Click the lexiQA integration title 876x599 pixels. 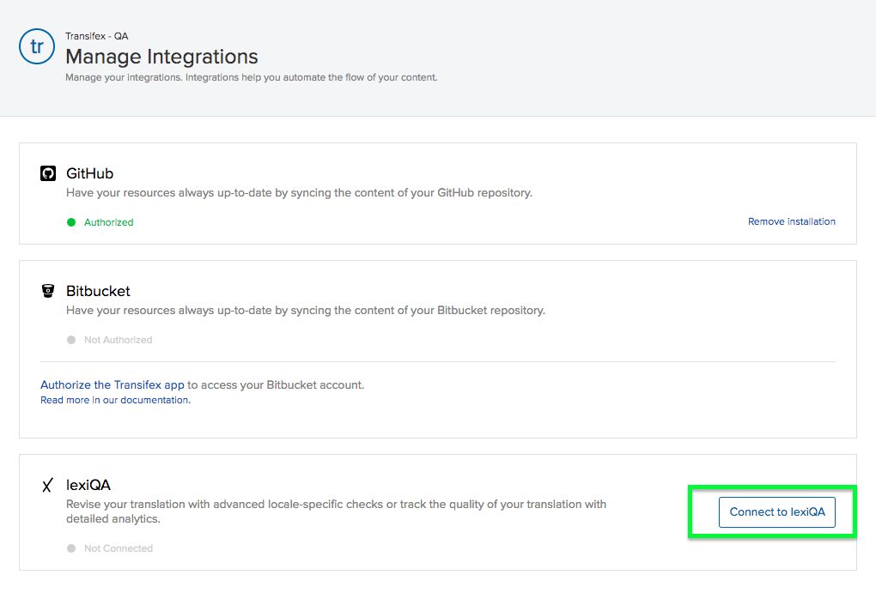click(88, 485)
